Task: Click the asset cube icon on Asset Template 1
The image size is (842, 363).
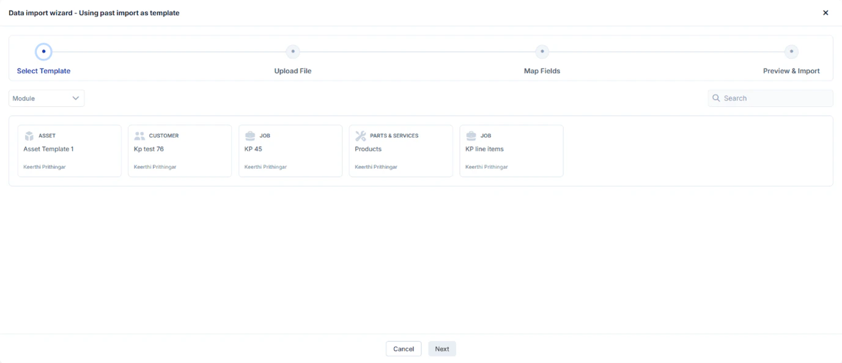Action: pyautogui.click(x=29, y=136)
